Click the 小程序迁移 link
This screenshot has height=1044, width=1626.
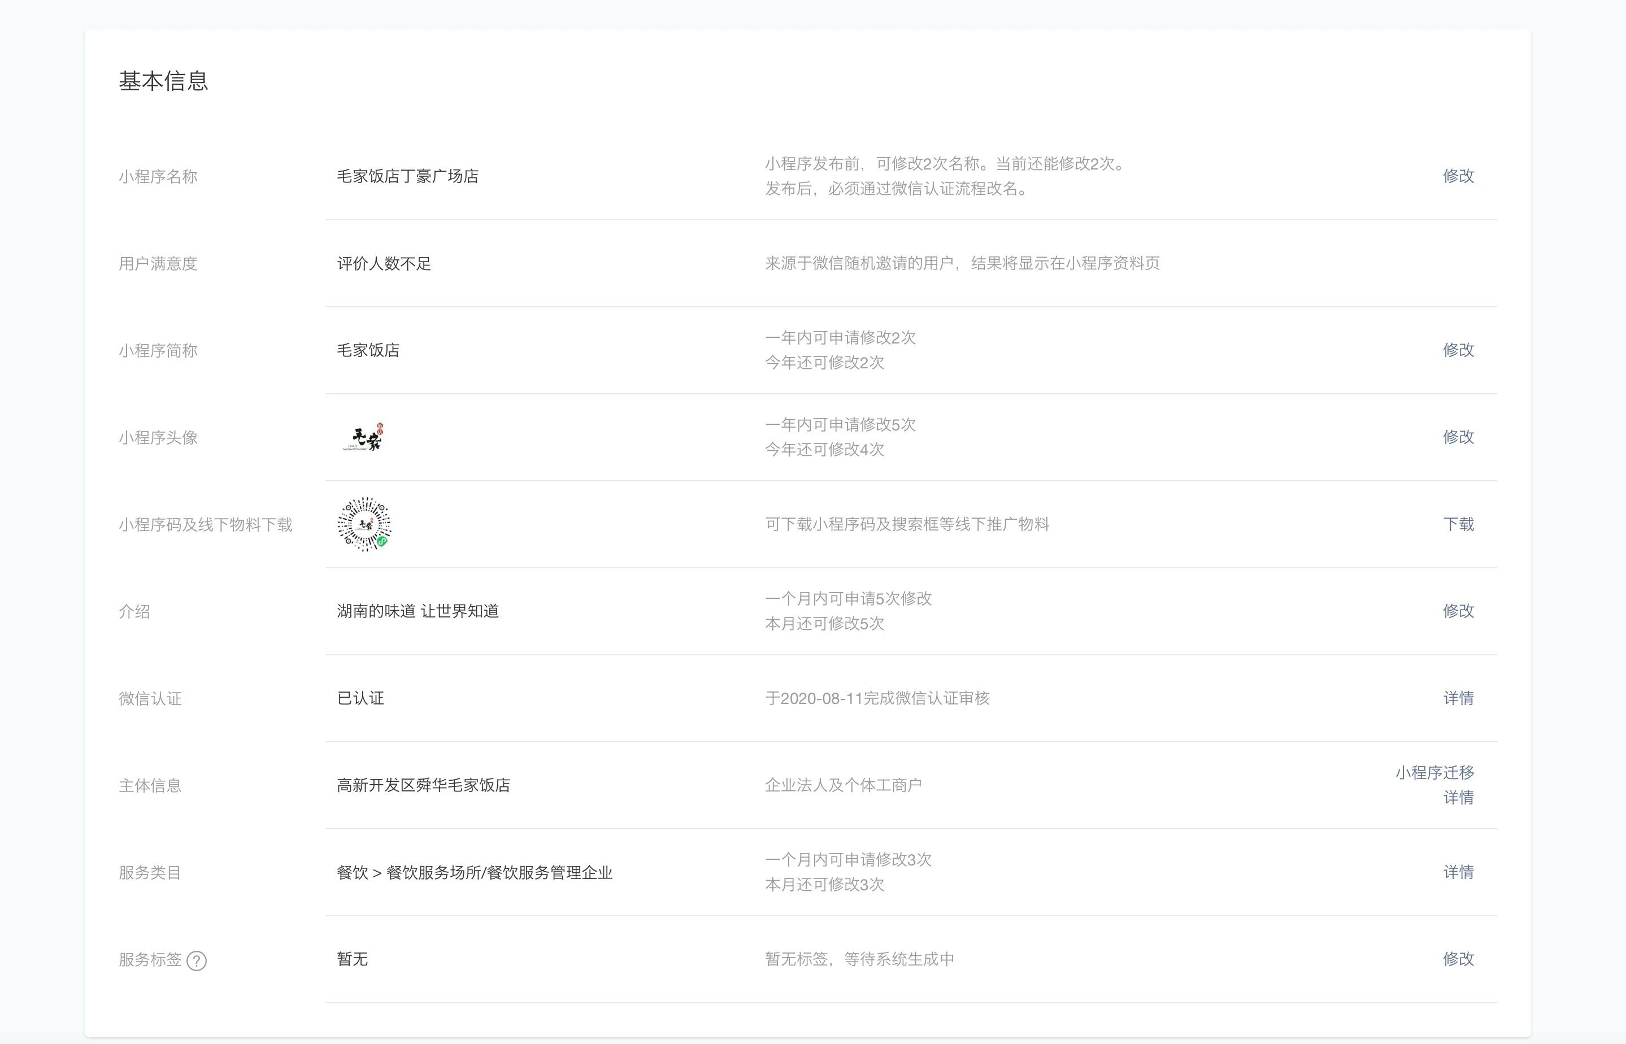tap(1434, 773)
